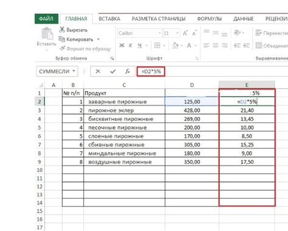Click cell with миндальные пирожные
The height and width of the screenshot is (231, 288).
point(124,153)
